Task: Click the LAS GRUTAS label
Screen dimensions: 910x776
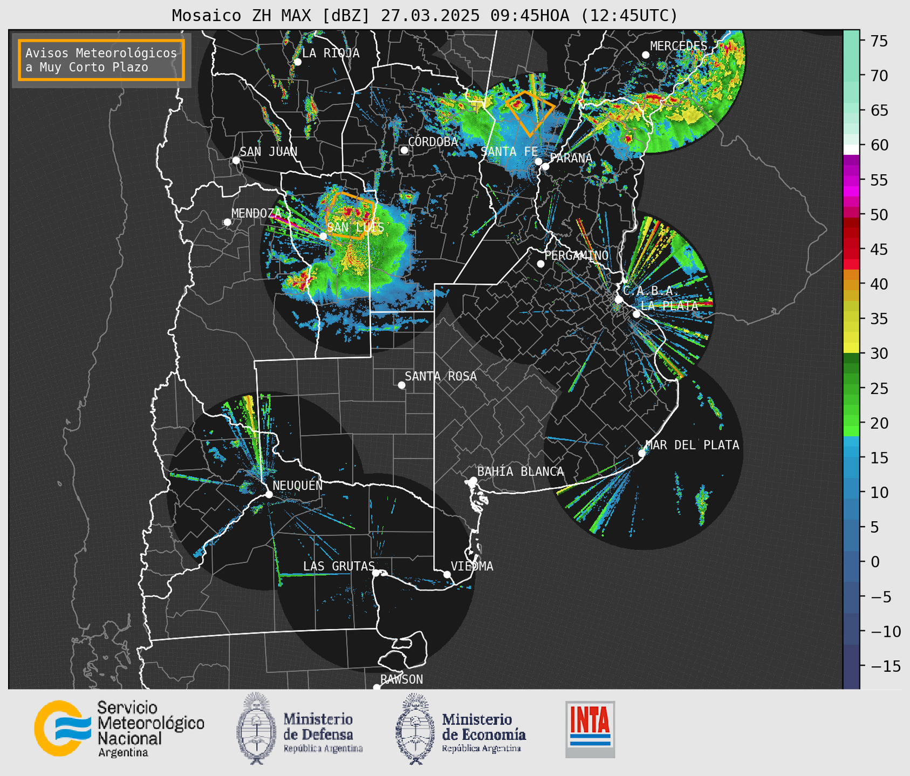Action: coord(339,566)
